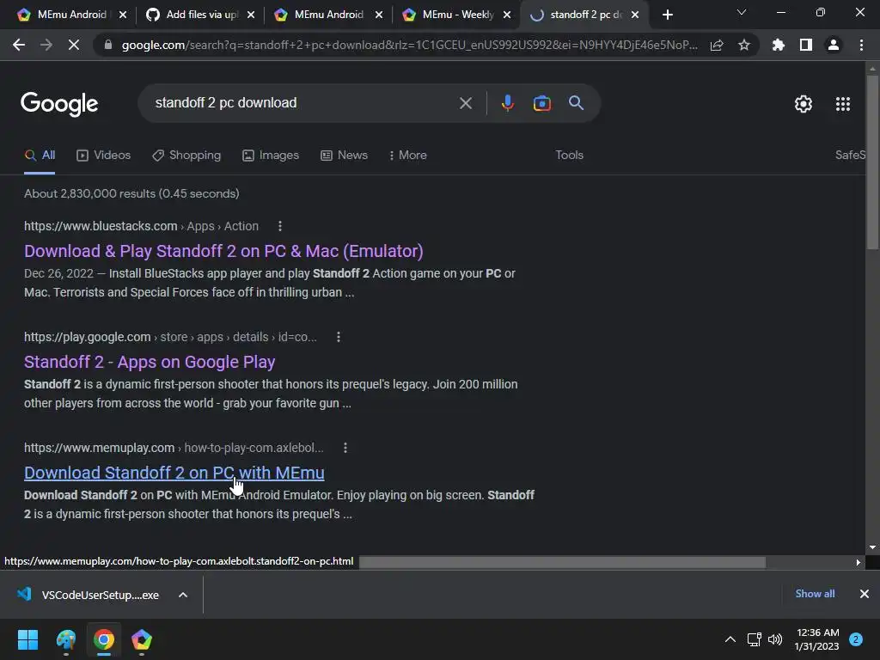
Task: Click Show all downloads
Action: (x=815, y=594)
